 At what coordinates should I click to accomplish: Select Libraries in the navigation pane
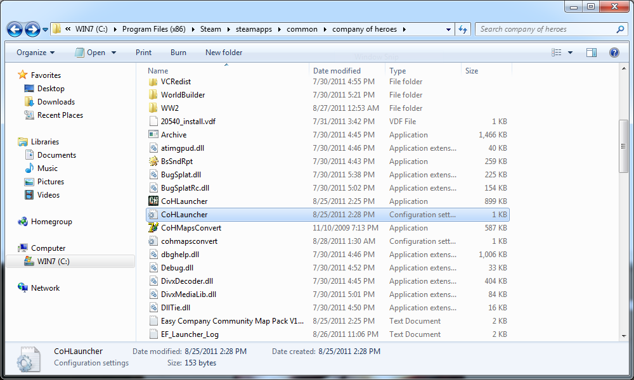pyautogui.click(x=45, y=142)
